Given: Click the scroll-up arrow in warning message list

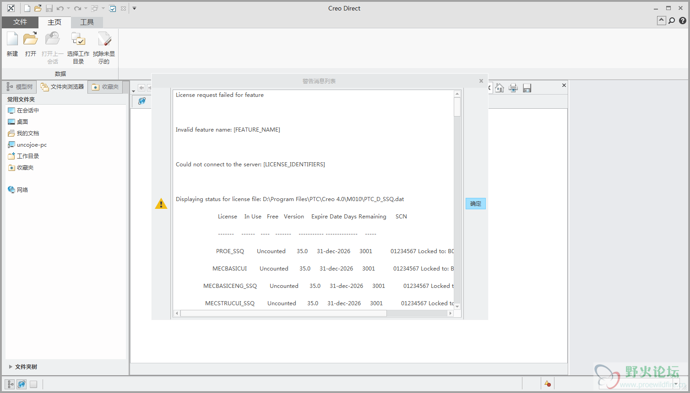Looking at the screenshot, I should tap(457, 94).
